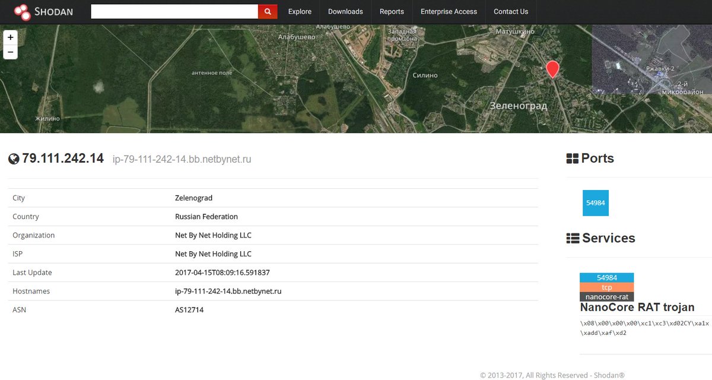Click the red map location marker
712x380 pixels.
tap(552, 69)
